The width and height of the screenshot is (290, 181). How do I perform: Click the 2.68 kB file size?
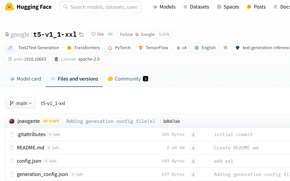point(176,148)
